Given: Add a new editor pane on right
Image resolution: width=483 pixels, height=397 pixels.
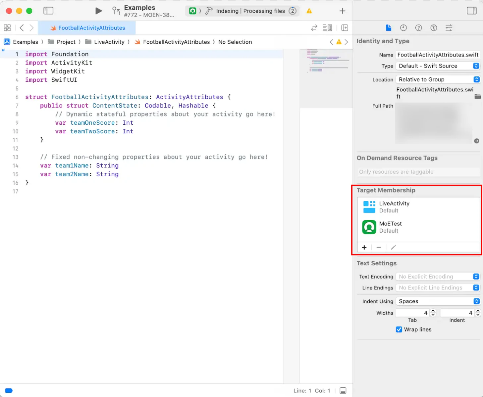Looking at the screenshot, I should 345,28.
